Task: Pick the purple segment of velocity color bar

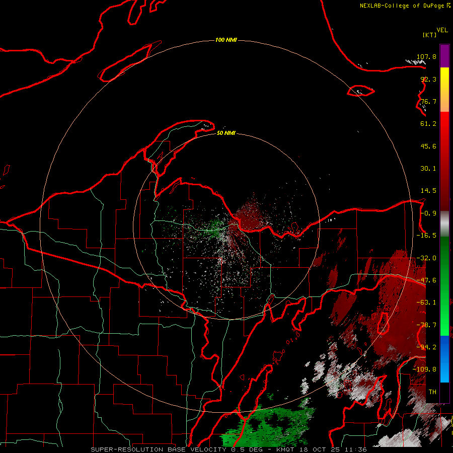Action: click(x=444, y=56)
